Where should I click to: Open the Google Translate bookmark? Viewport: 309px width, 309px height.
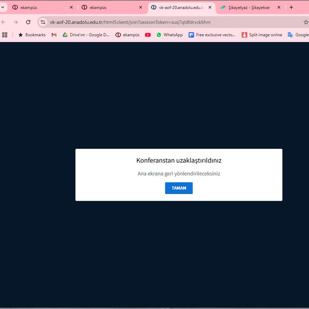[299, 35]
